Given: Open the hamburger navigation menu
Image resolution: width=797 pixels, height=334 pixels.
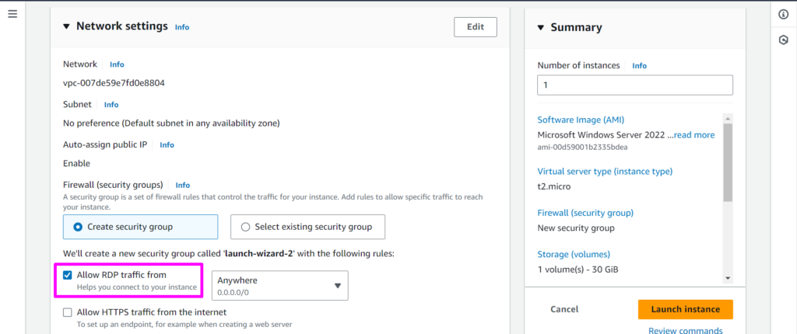Looking at the screenshot, I should click(x=12, y=15).
